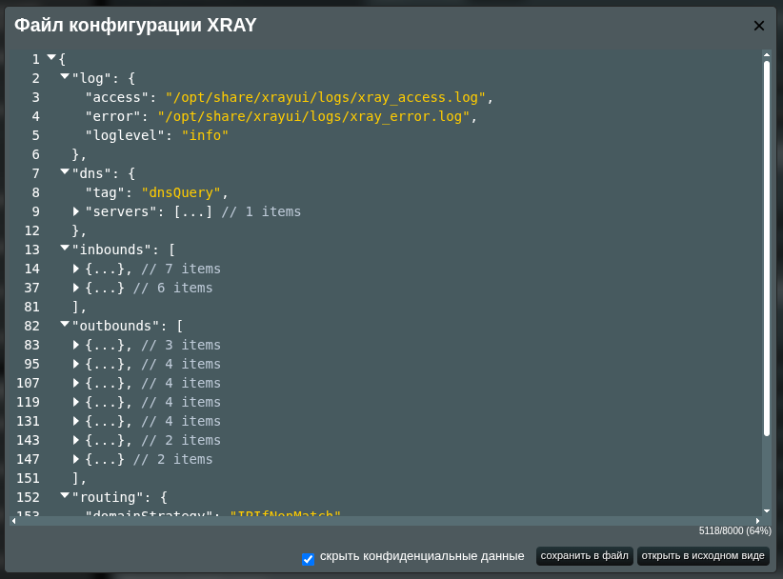Expand the "servers" array on line 9
Image resolution: width=783 pixels, height=579 pixels.
point(76,211)
